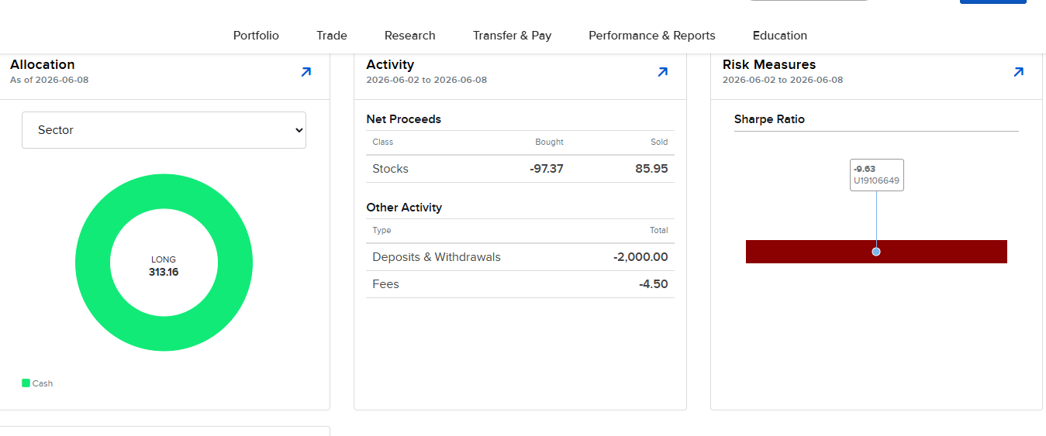Click the Stocks row label

click(390, 169)
